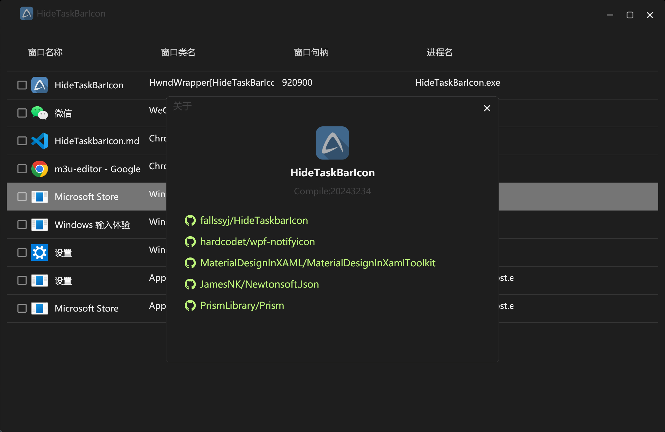Click the Settings gear icon on the 设置 row
The width and height of the screenshot is (665, 432).
click(39, 252)
